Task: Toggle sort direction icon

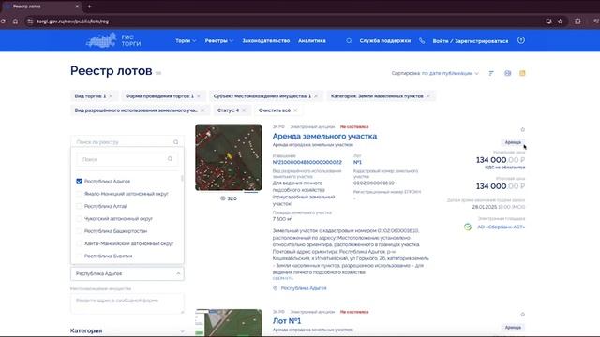Action: coord(491,73)
